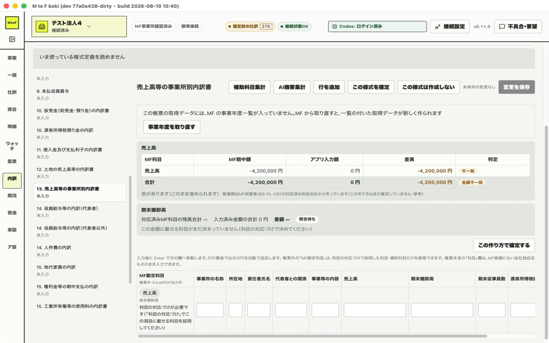Click the MtoF logo icon

tap(12, 23)
